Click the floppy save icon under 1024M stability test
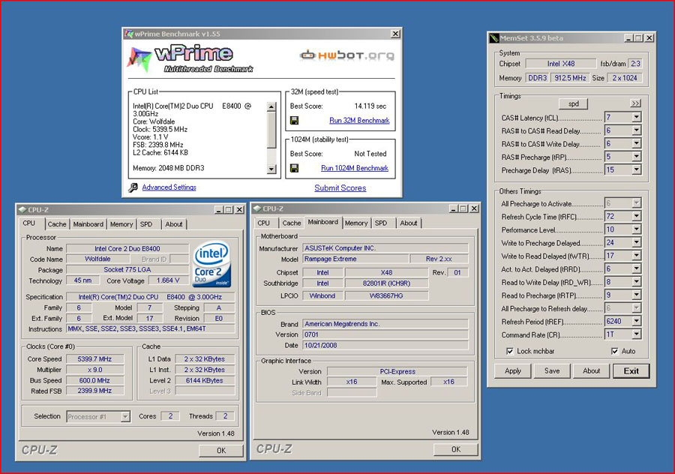This screenshot has height=474, width=675. click(295, 168)
